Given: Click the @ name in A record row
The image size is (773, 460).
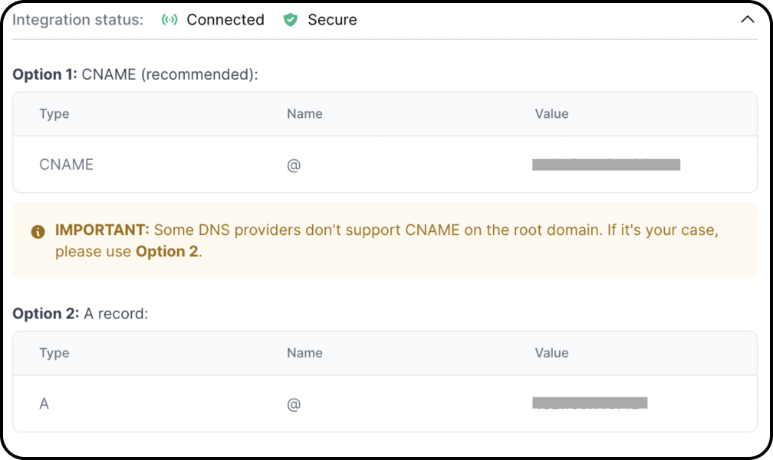Looking at the screenshot, I should [x=293, y=404].
